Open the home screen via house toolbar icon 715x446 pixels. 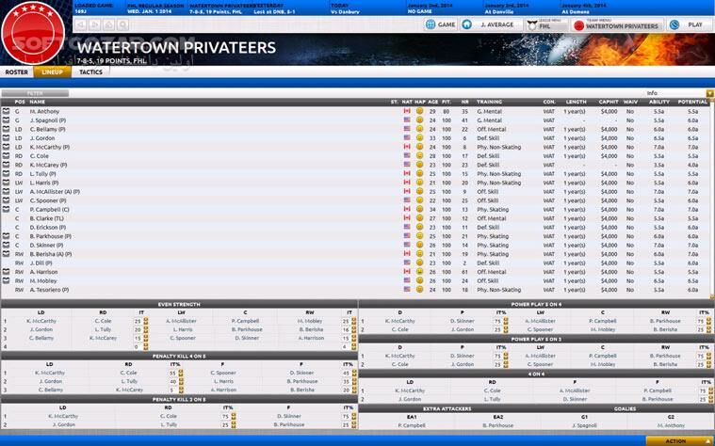click(x=108, y=24)
